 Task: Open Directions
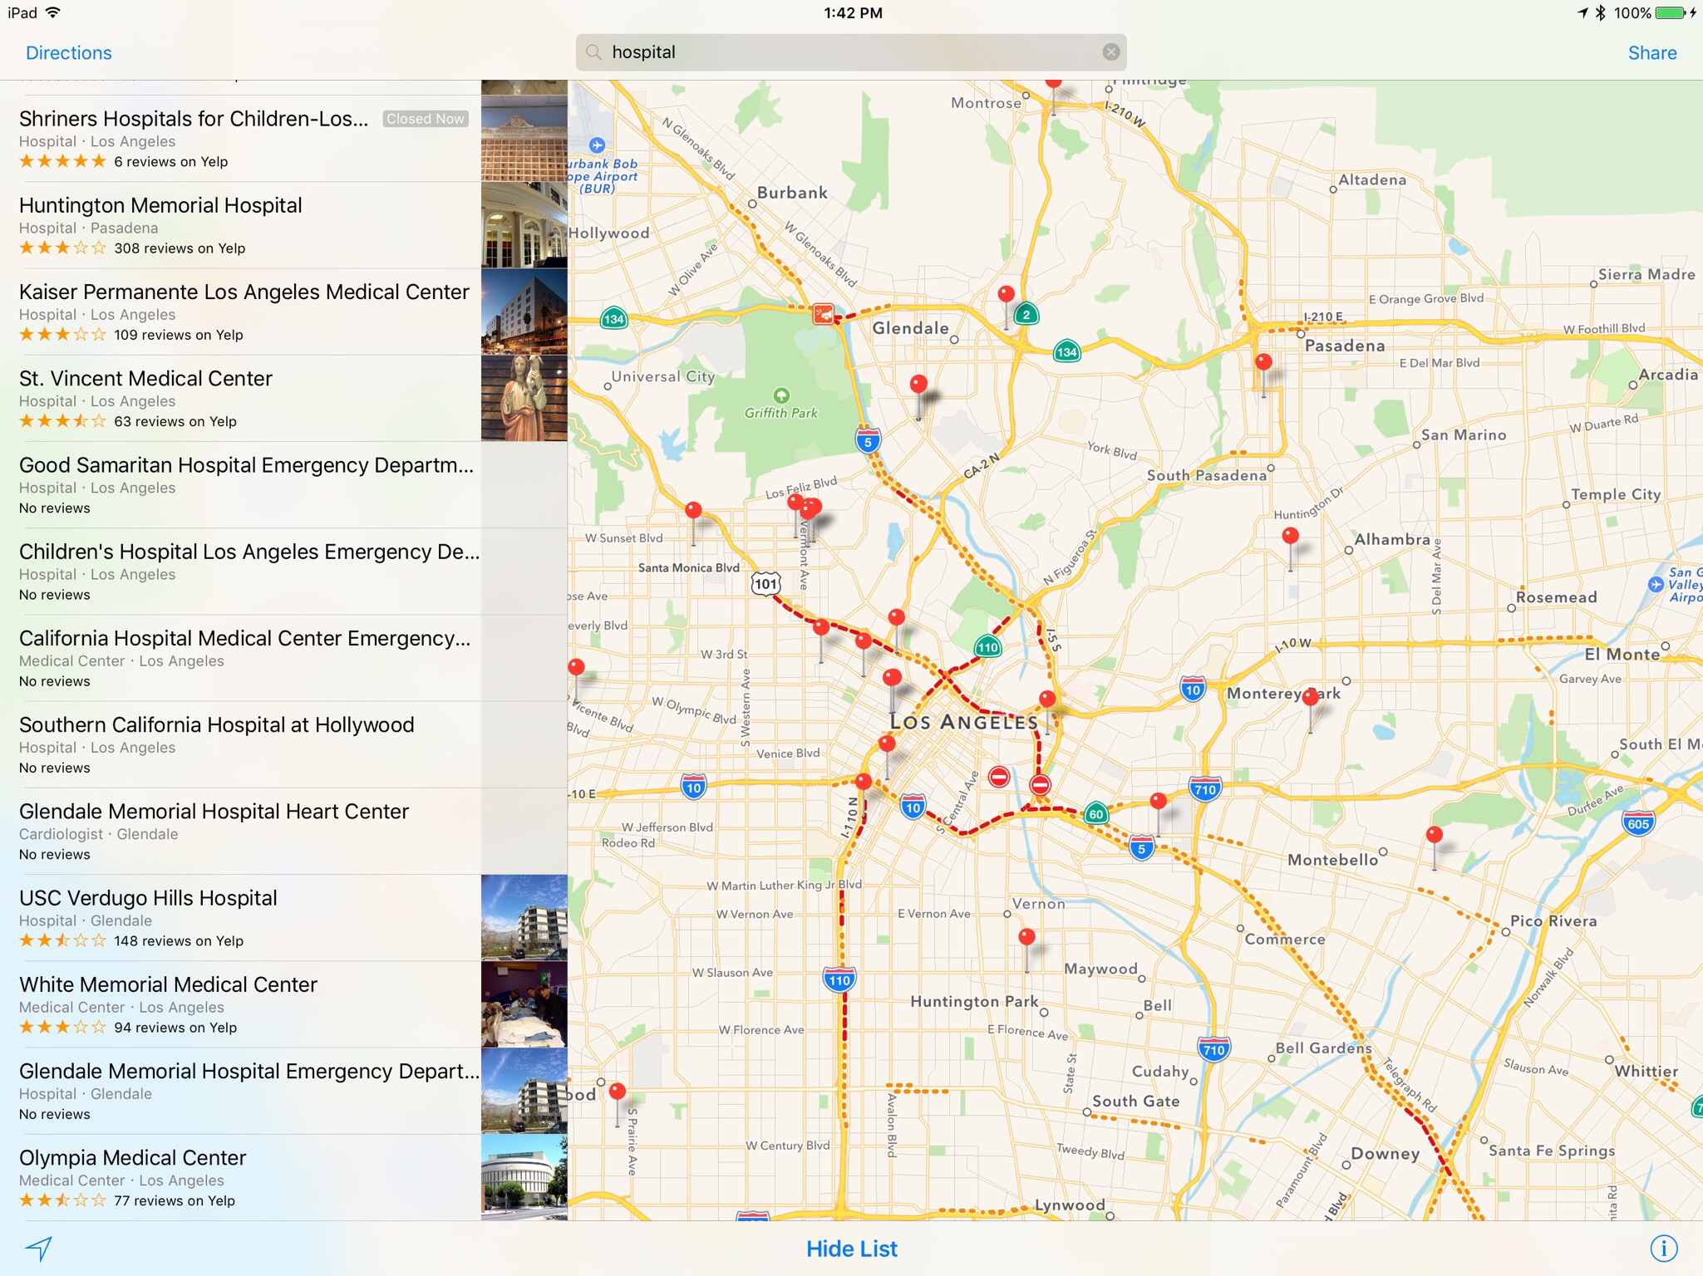68,53
